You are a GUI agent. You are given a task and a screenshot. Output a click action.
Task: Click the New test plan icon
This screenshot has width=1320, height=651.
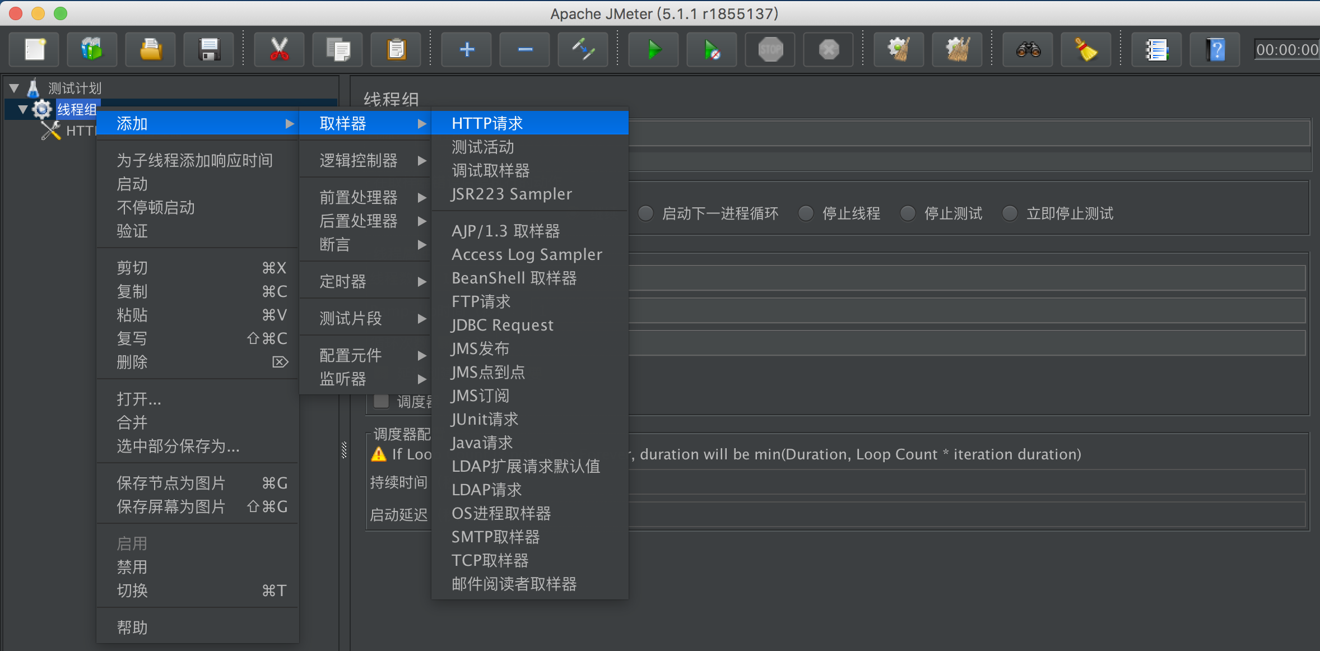tap(35, 49)
